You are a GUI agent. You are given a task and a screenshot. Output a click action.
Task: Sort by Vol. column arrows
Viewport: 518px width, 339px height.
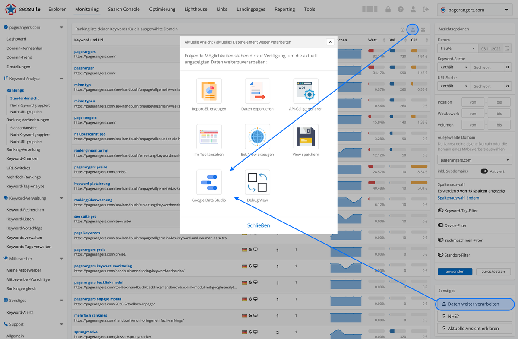point(405,40)
